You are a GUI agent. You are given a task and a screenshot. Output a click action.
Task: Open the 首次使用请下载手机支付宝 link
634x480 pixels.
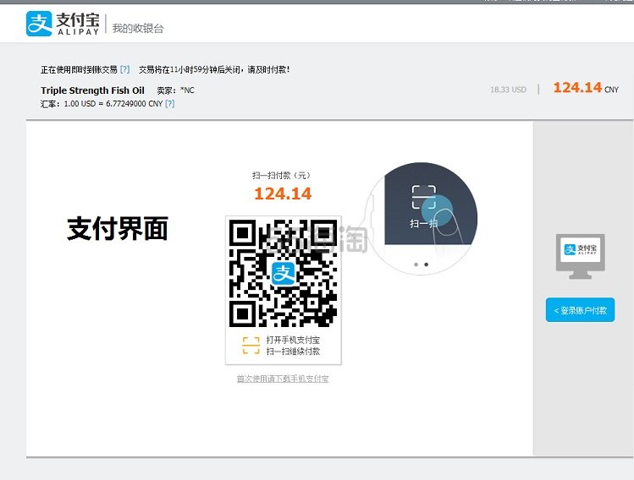coord(283,379)
